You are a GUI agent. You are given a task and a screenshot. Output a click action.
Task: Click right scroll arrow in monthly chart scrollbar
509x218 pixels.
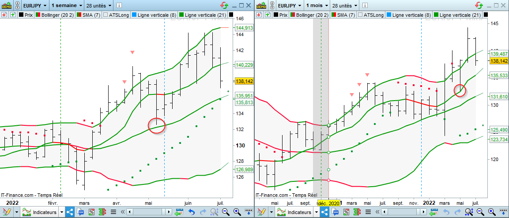tap(424, 212)
